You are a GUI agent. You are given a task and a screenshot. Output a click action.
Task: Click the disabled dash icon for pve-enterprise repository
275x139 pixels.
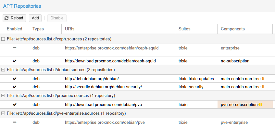coord(15,122)
